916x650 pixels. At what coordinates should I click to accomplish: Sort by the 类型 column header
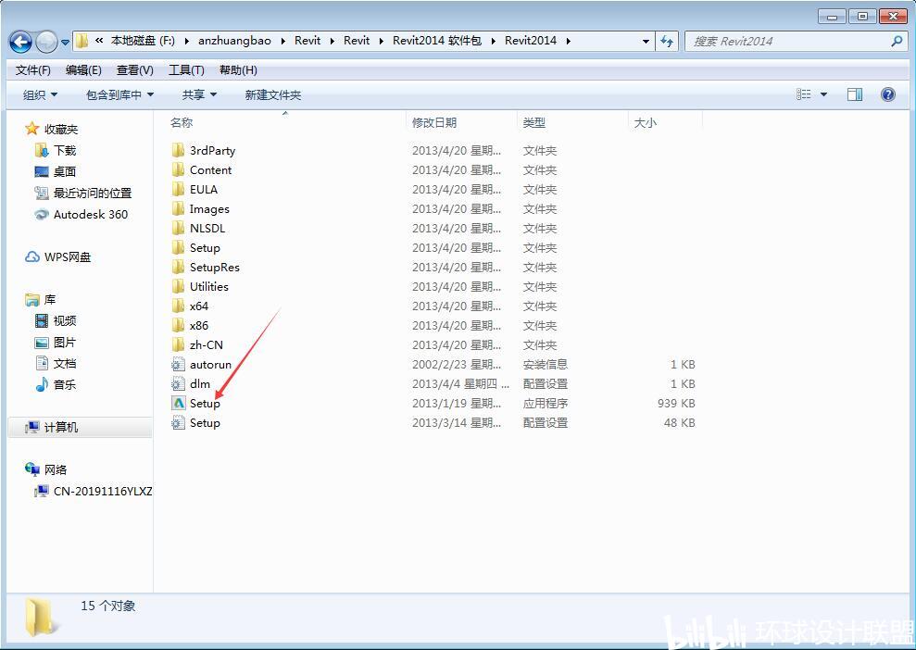click(533, 122)
